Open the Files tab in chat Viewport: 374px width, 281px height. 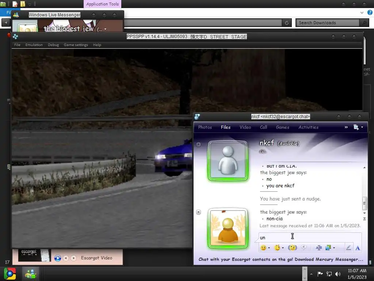point(226,127)
